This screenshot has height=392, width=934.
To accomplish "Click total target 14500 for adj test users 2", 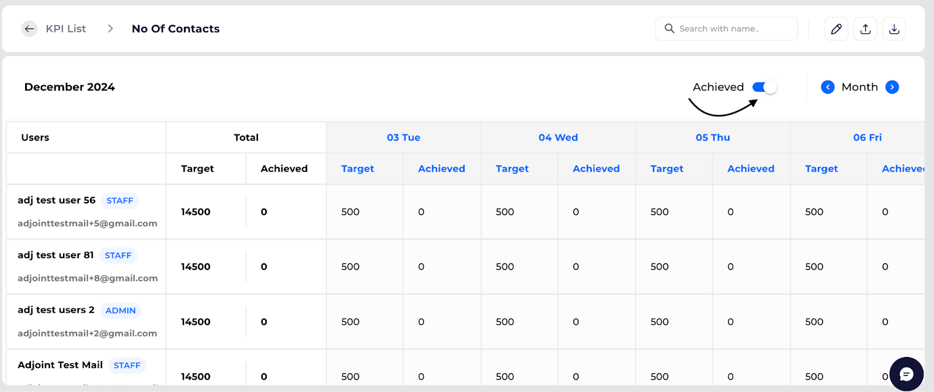I will (x=196, y=322).
